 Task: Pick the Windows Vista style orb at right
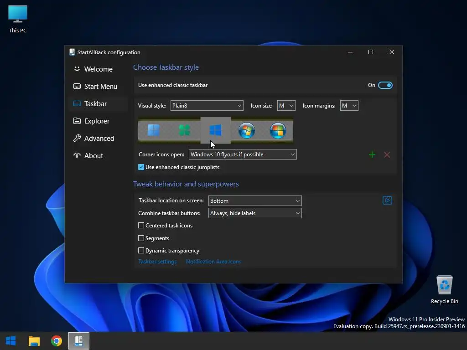(278, 130)
